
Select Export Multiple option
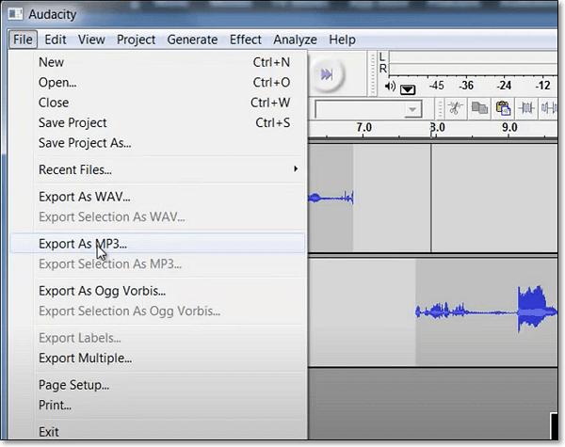85,358
